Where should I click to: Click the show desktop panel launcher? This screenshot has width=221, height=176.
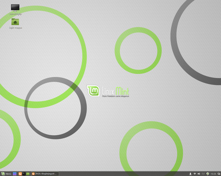[15, 174]
